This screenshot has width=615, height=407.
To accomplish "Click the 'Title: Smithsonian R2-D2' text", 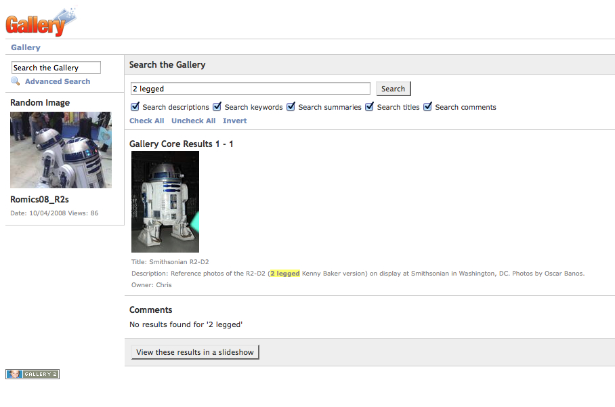I will point(170,262).
